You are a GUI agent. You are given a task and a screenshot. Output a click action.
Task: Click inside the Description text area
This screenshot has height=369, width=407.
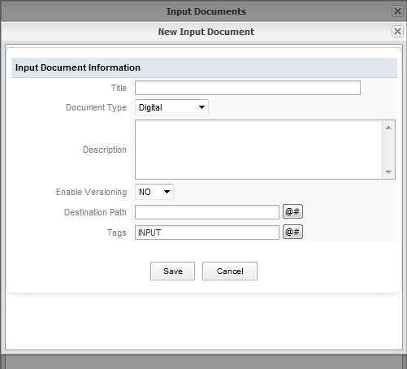(x=258, y=150)
